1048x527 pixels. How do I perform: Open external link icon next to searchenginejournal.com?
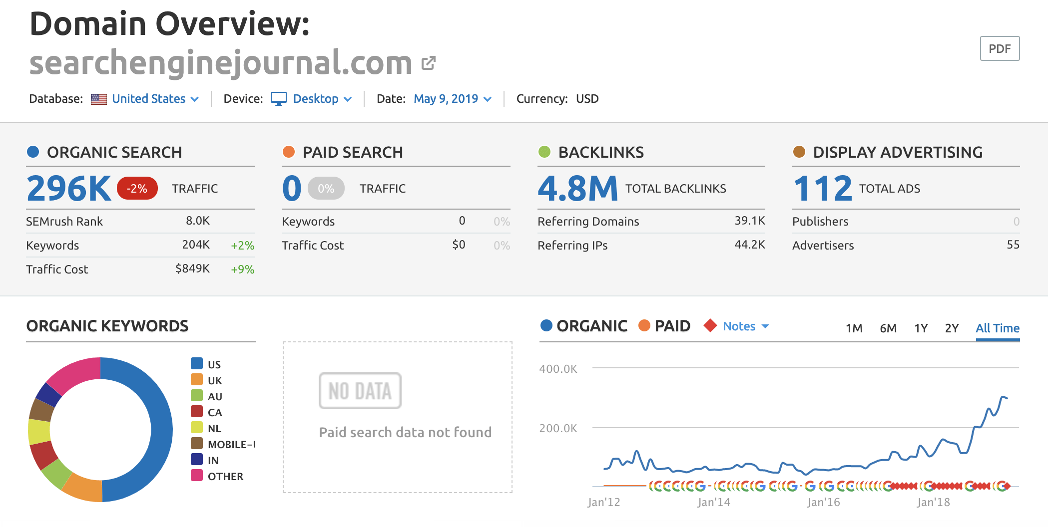(428, 63)
